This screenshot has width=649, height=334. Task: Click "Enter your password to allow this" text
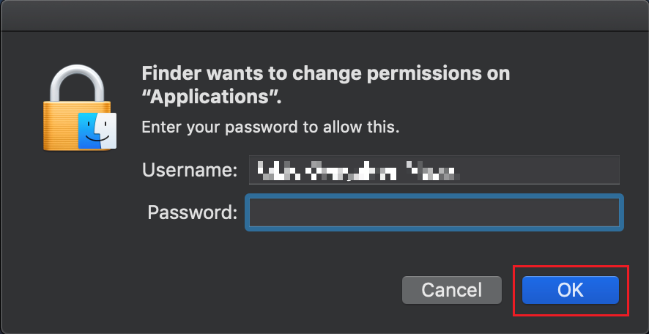click(x=270, y=127)
